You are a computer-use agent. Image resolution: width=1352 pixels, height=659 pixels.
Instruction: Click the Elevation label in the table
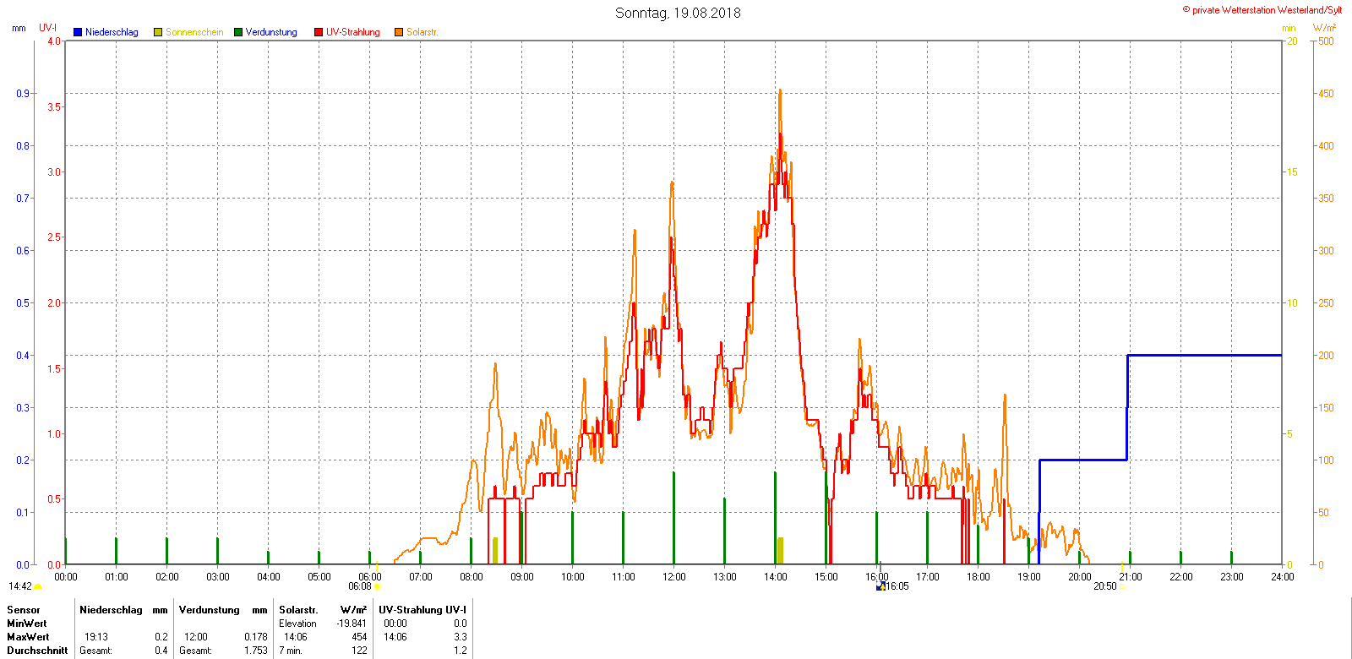coord(297,624)
